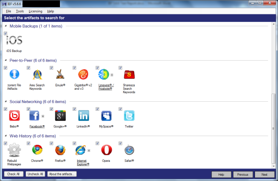Image resolution: width=278 pixels, height=181 pixels.
Task: Click the Limewire / Frostwire icon
Action: click(x=104, y=75)
